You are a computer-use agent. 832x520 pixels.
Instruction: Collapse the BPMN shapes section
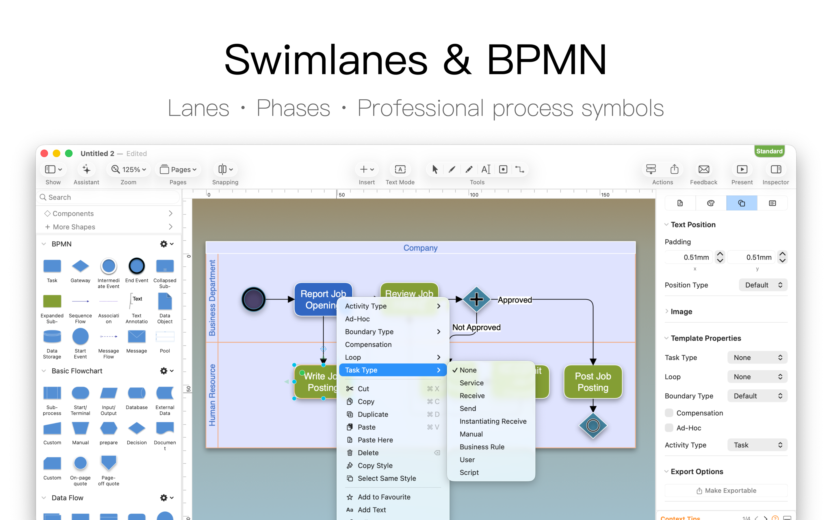(44, 244)
